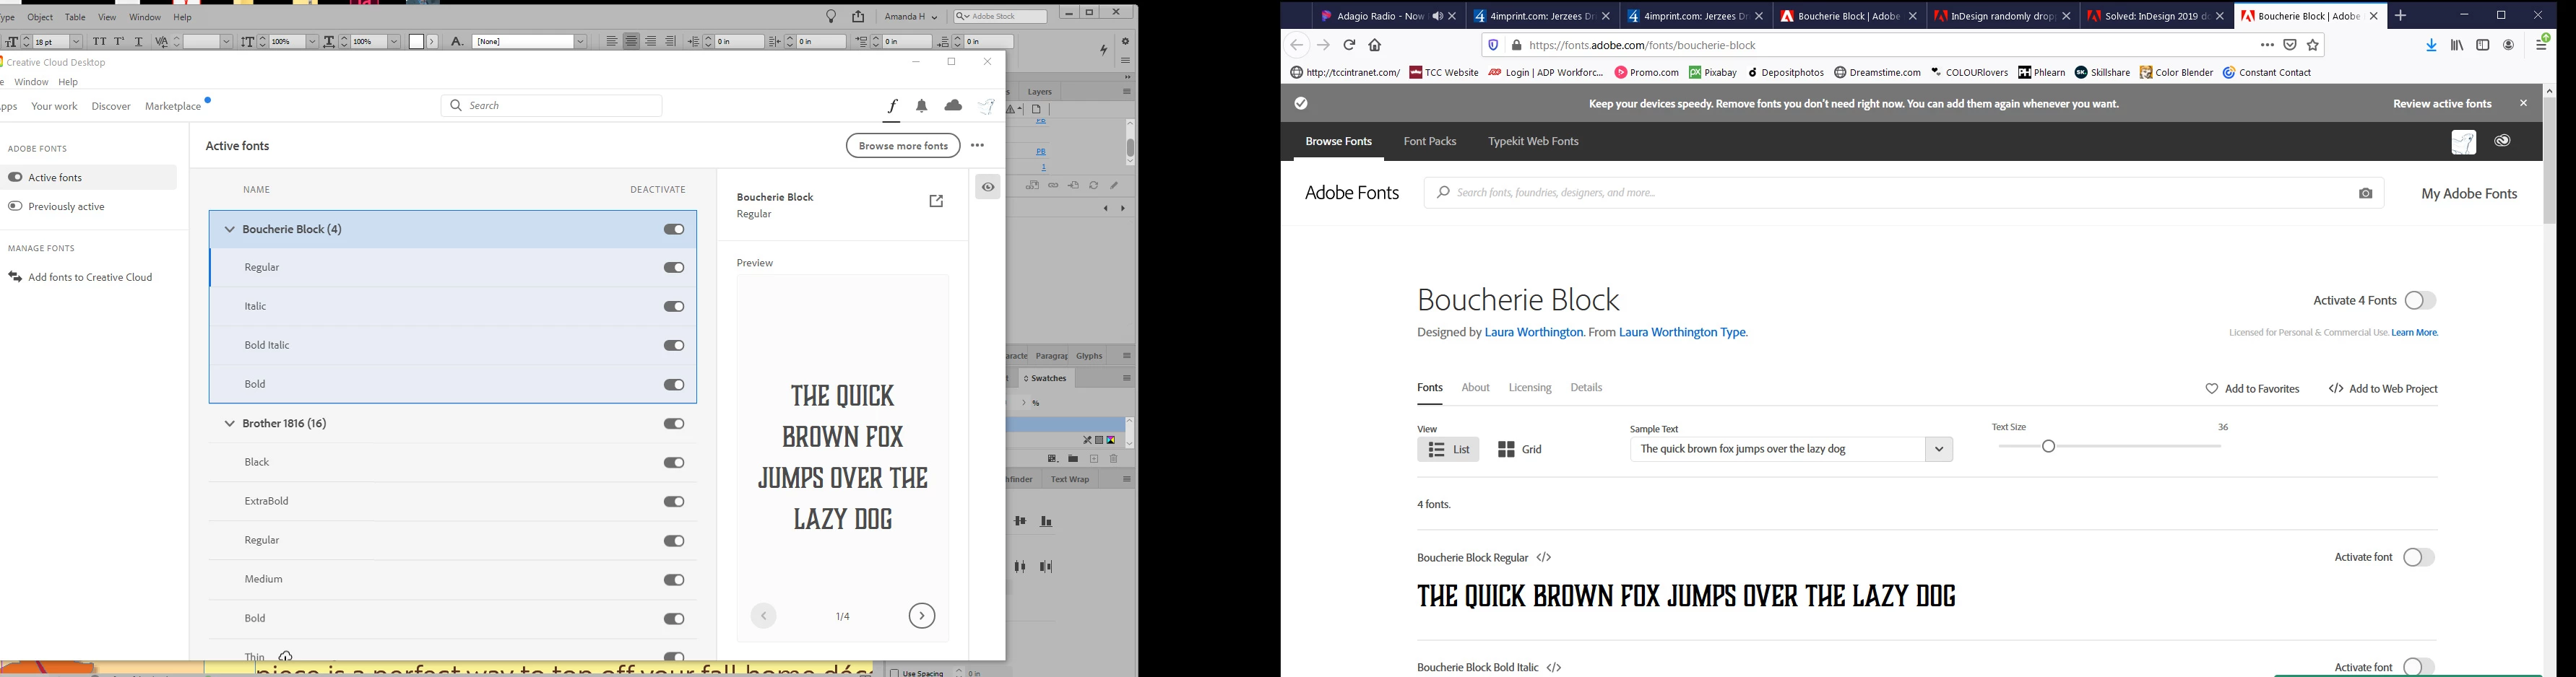Click visual search camera icon on Adobe Fonts
2576x677 pixels.
(2365, 193)
